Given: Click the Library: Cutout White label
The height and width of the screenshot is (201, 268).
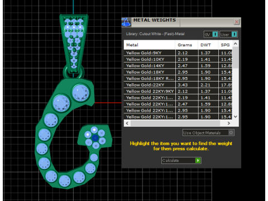Looking at the screenshot, I should [155, 34].
